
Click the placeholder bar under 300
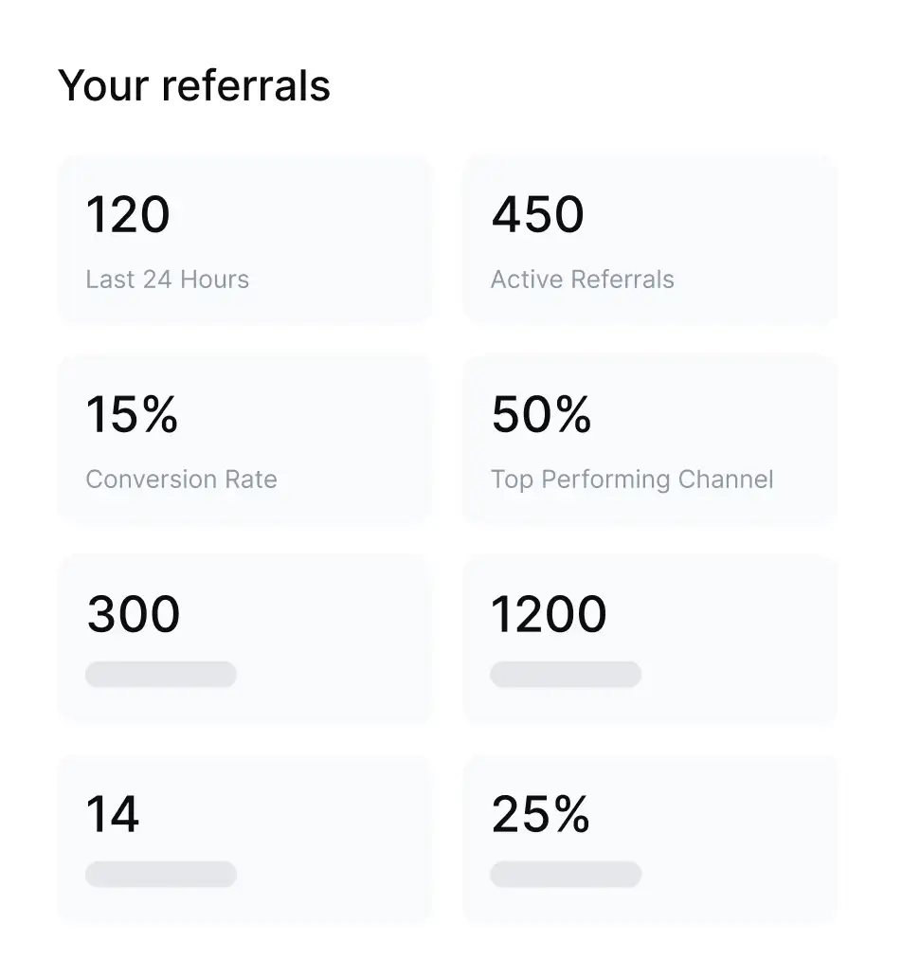pos(161,675)
